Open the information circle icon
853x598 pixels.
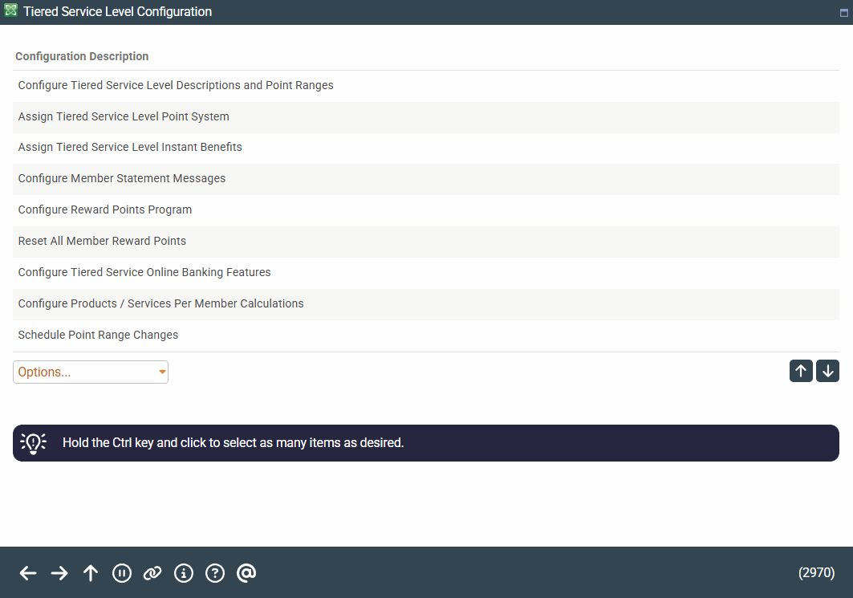[x=184, y=572]
